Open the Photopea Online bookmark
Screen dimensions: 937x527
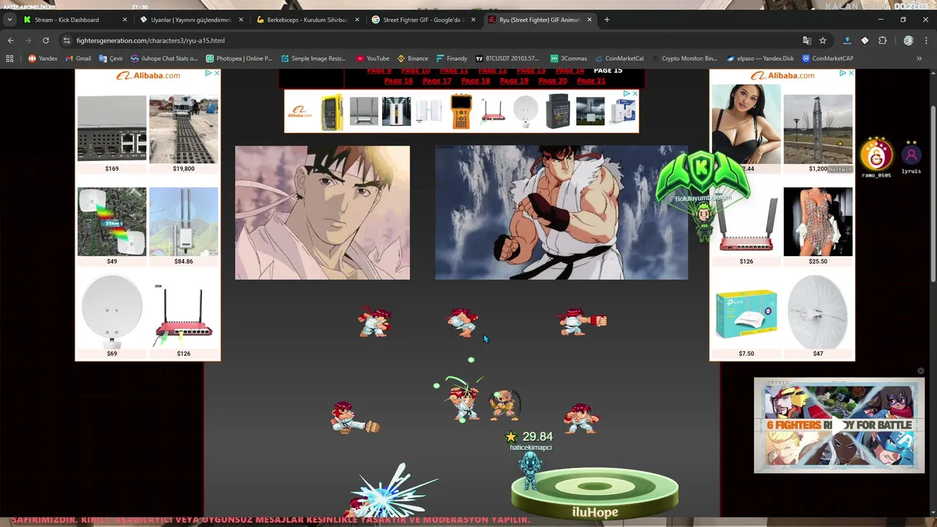coord(239,59)
